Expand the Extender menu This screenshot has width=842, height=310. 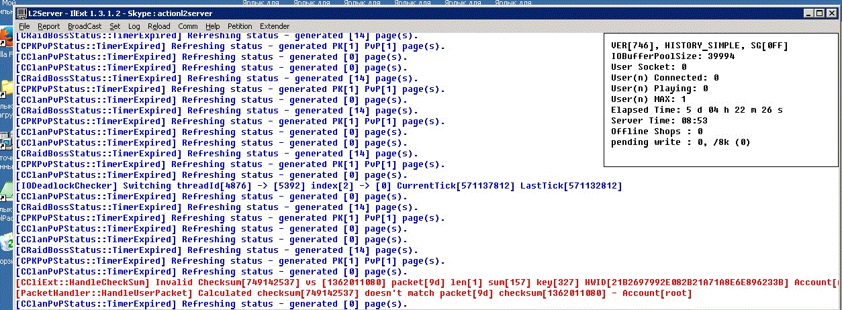[275, 26]
